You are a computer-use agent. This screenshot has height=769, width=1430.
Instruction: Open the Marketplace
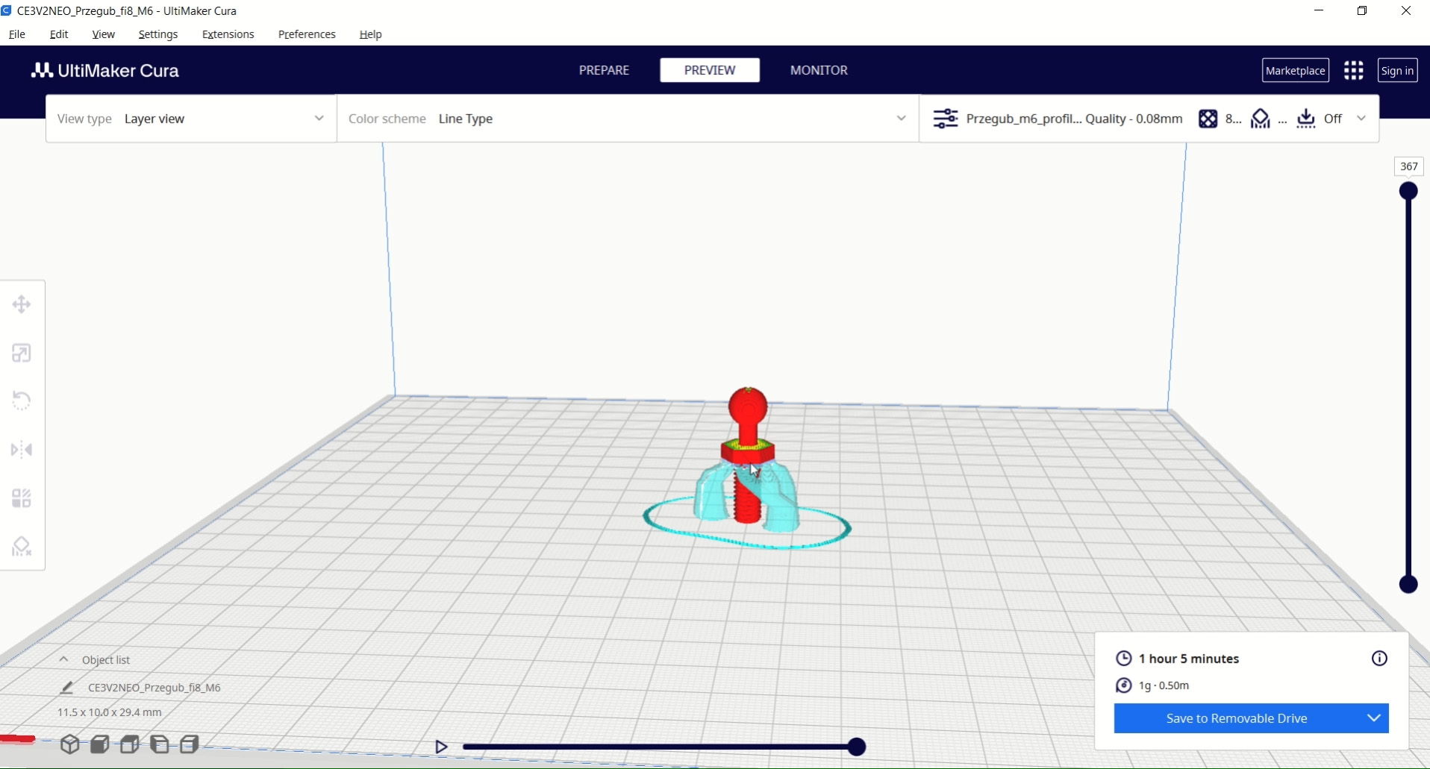pos(1295,71)
